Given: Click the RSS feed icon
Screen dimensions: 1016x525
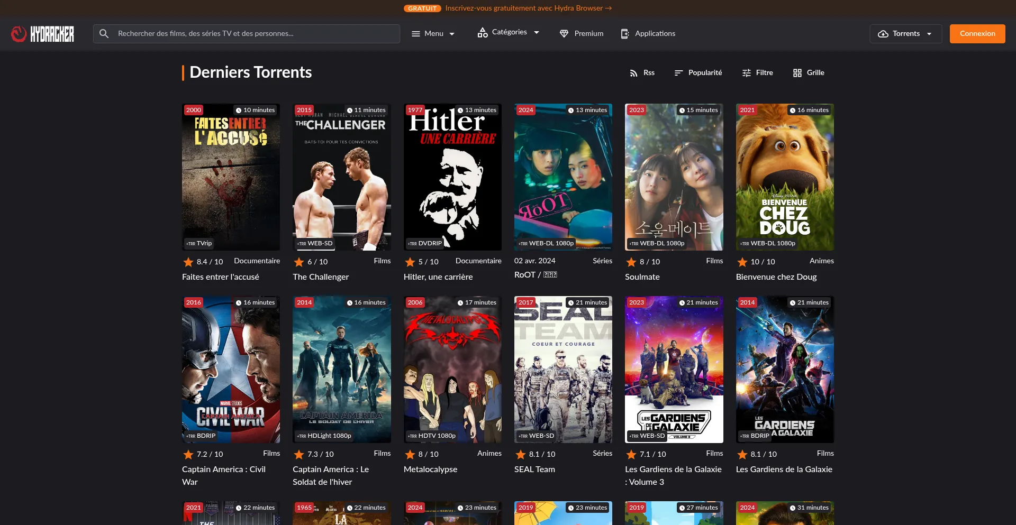Looking at the screenshot, I should [633, 73].
